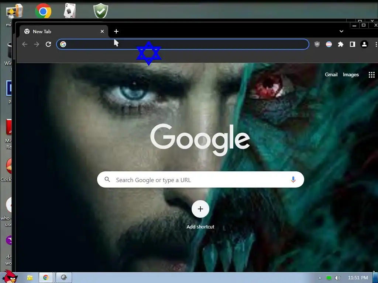Open the Chrome desktop shortcut
Image resolution: width=378 pixels, height=283 pixels.
(x=43, y=11)
